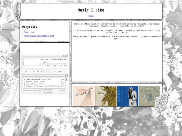The image size is (182, 136).
Task: Open the Favorites playlist link
Action: click(x=29, y=32)
